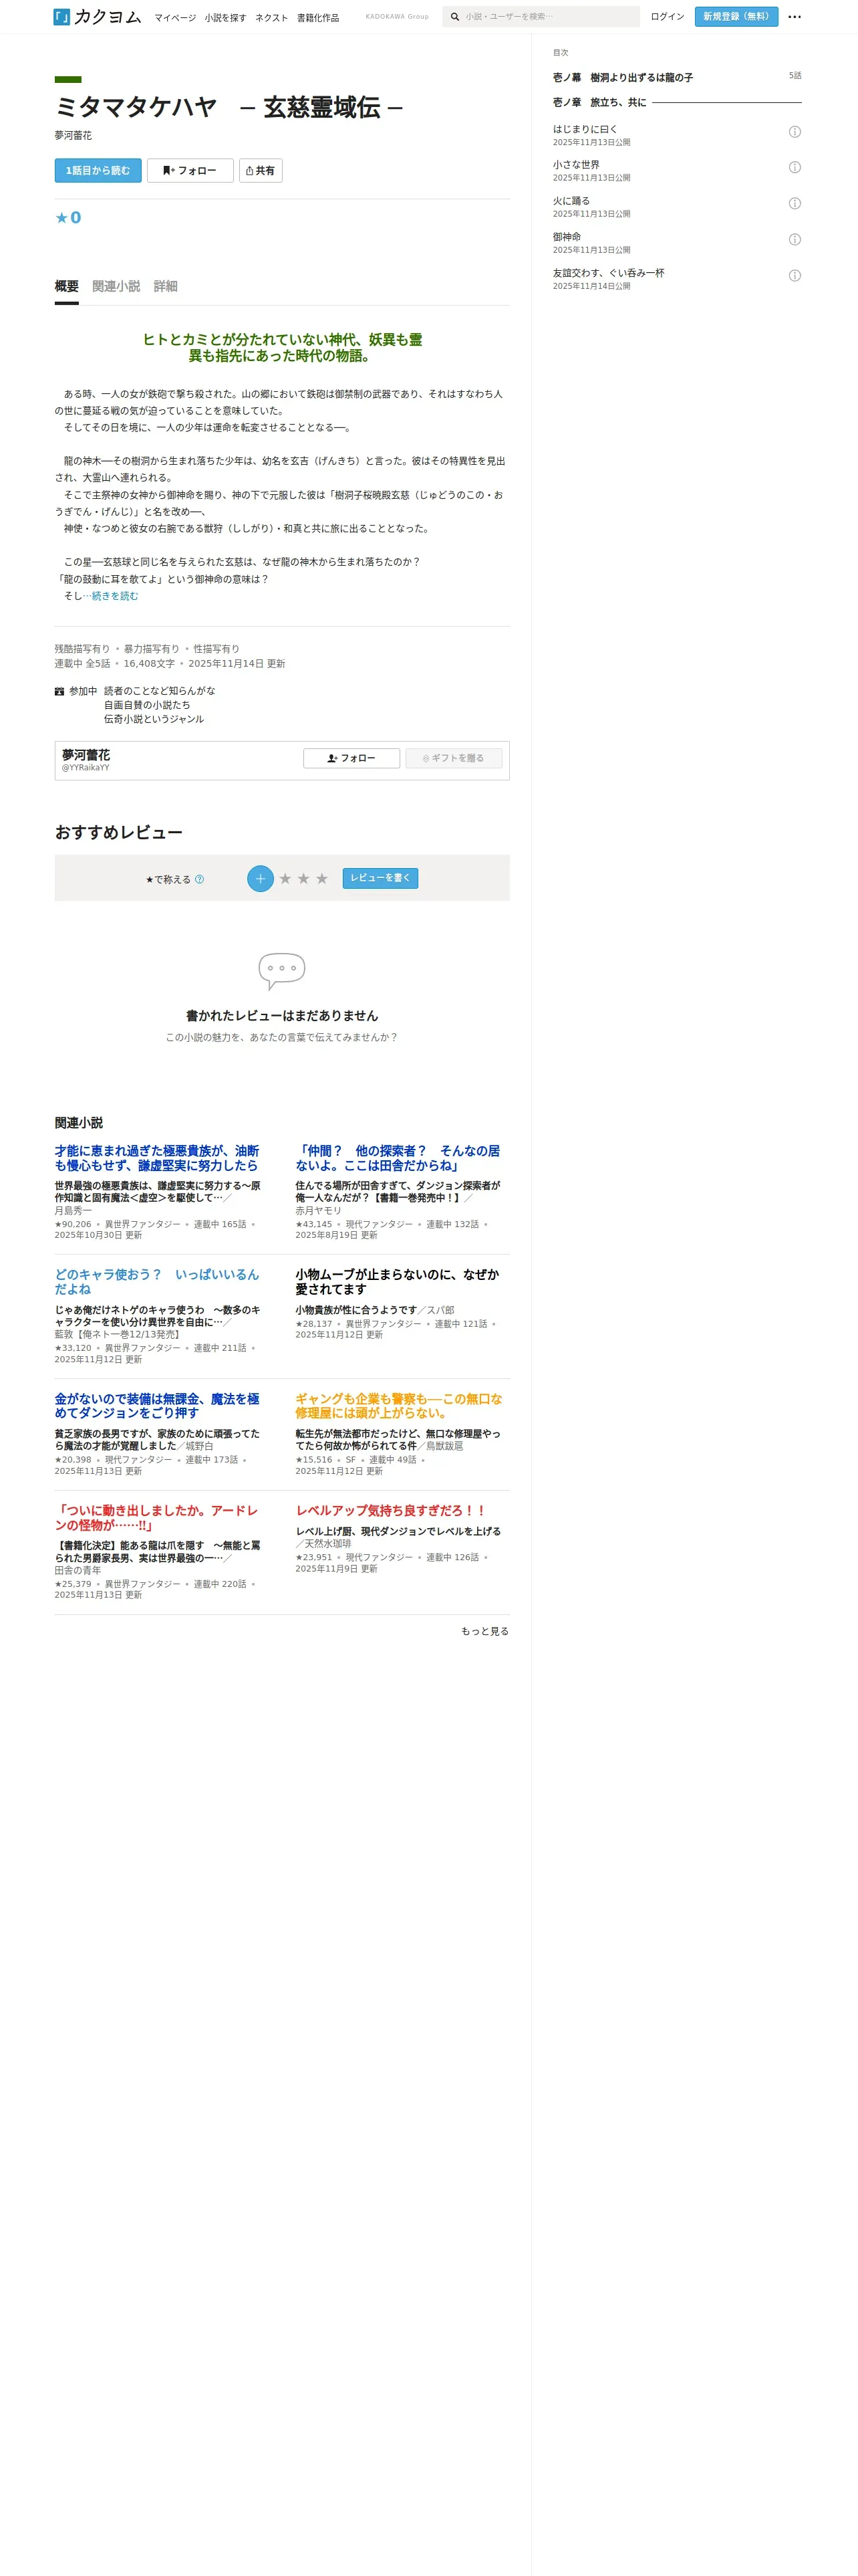Click info icon for 友誼交わす、ぐい呑み一杯

(x=794, y=276)
